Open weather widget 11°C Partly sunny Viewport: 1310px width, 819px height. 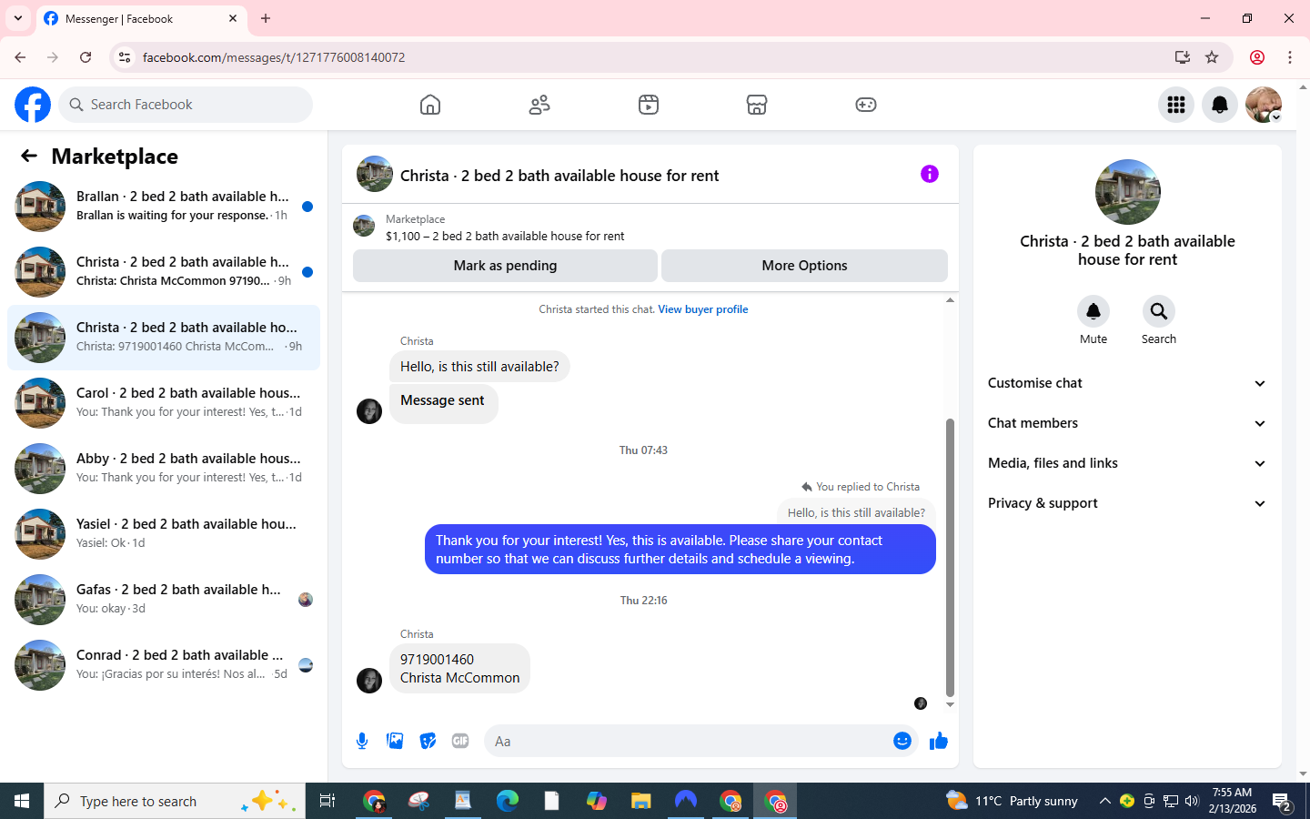pyautogui.click(x=1012, y=801)
